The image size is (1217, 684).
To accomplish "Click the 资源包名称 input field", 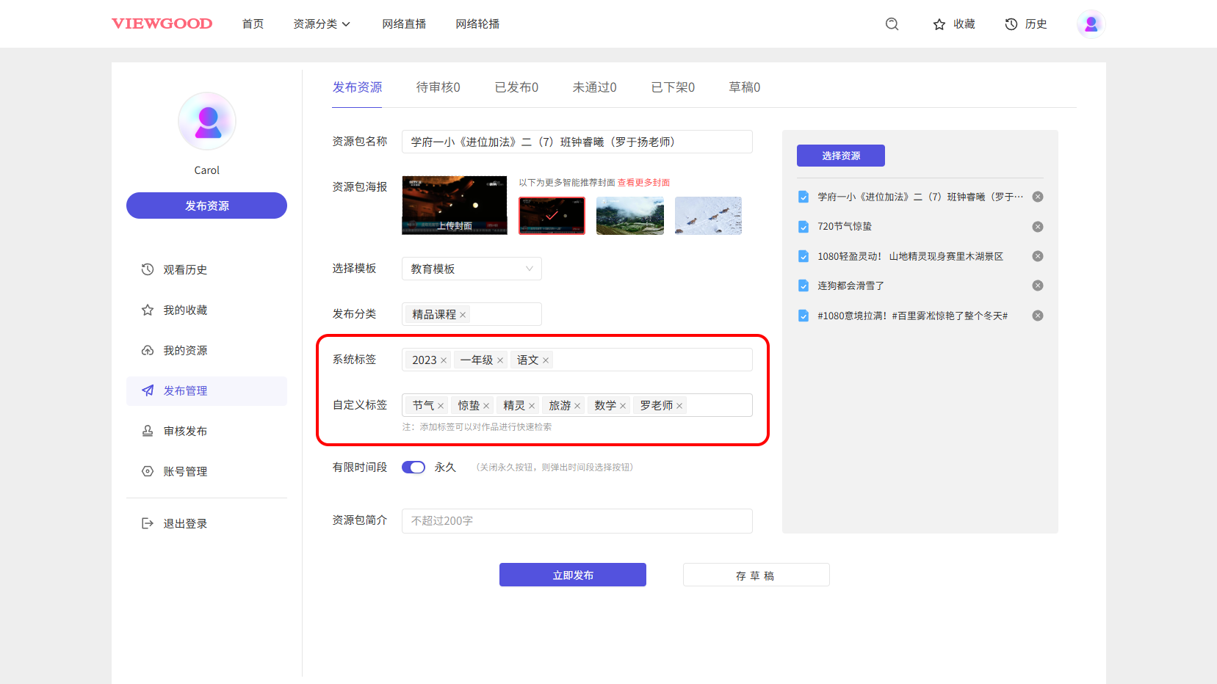I will pyautogui.click(x=577, y=142).
